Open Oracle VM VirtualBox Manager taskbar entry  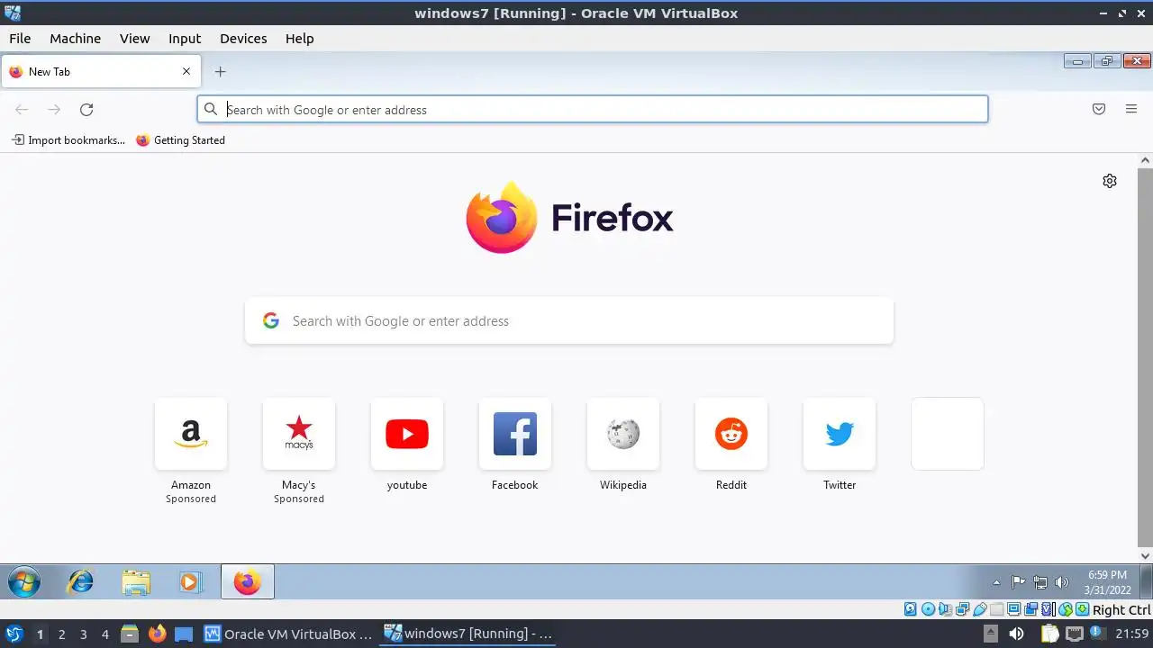[288, 634]
